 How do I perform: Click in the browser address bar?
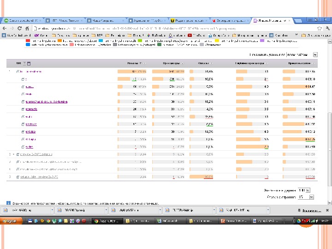pos(174,29)
